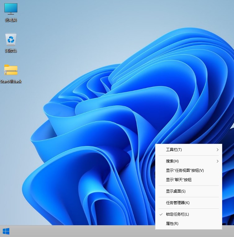234x237 pixels.
Task: Open 任务管理器(K) from context menu
Action: pos(189,203)
